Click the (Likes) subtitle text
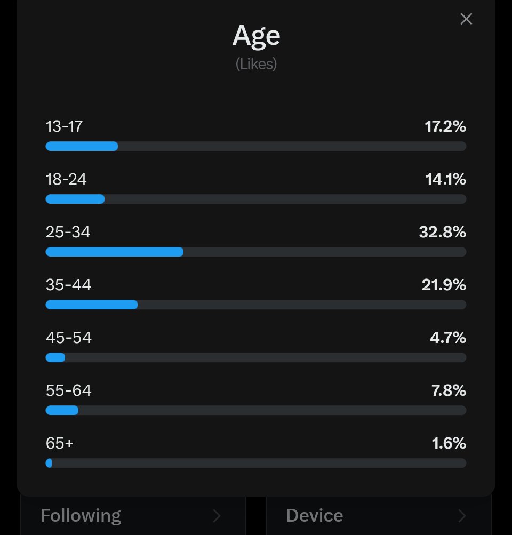Image resolution: width=512 pixels, height=535 pixels. click(256, 64)
